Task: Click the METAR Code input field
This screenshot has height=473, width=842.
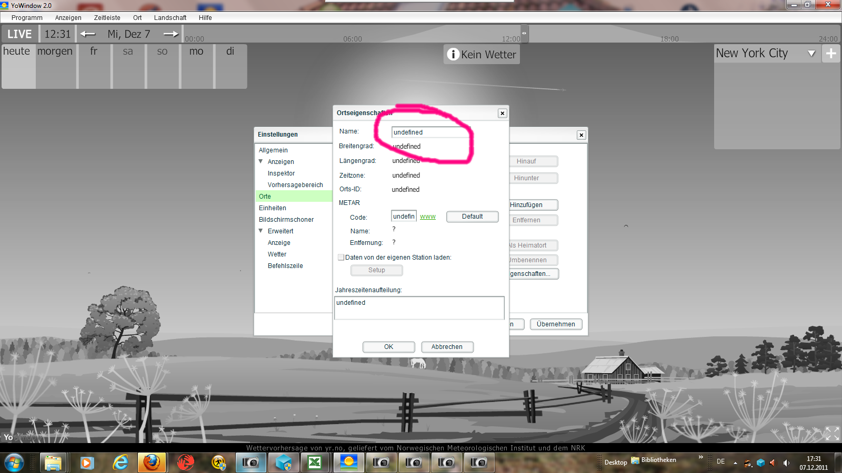Action: 404,217
